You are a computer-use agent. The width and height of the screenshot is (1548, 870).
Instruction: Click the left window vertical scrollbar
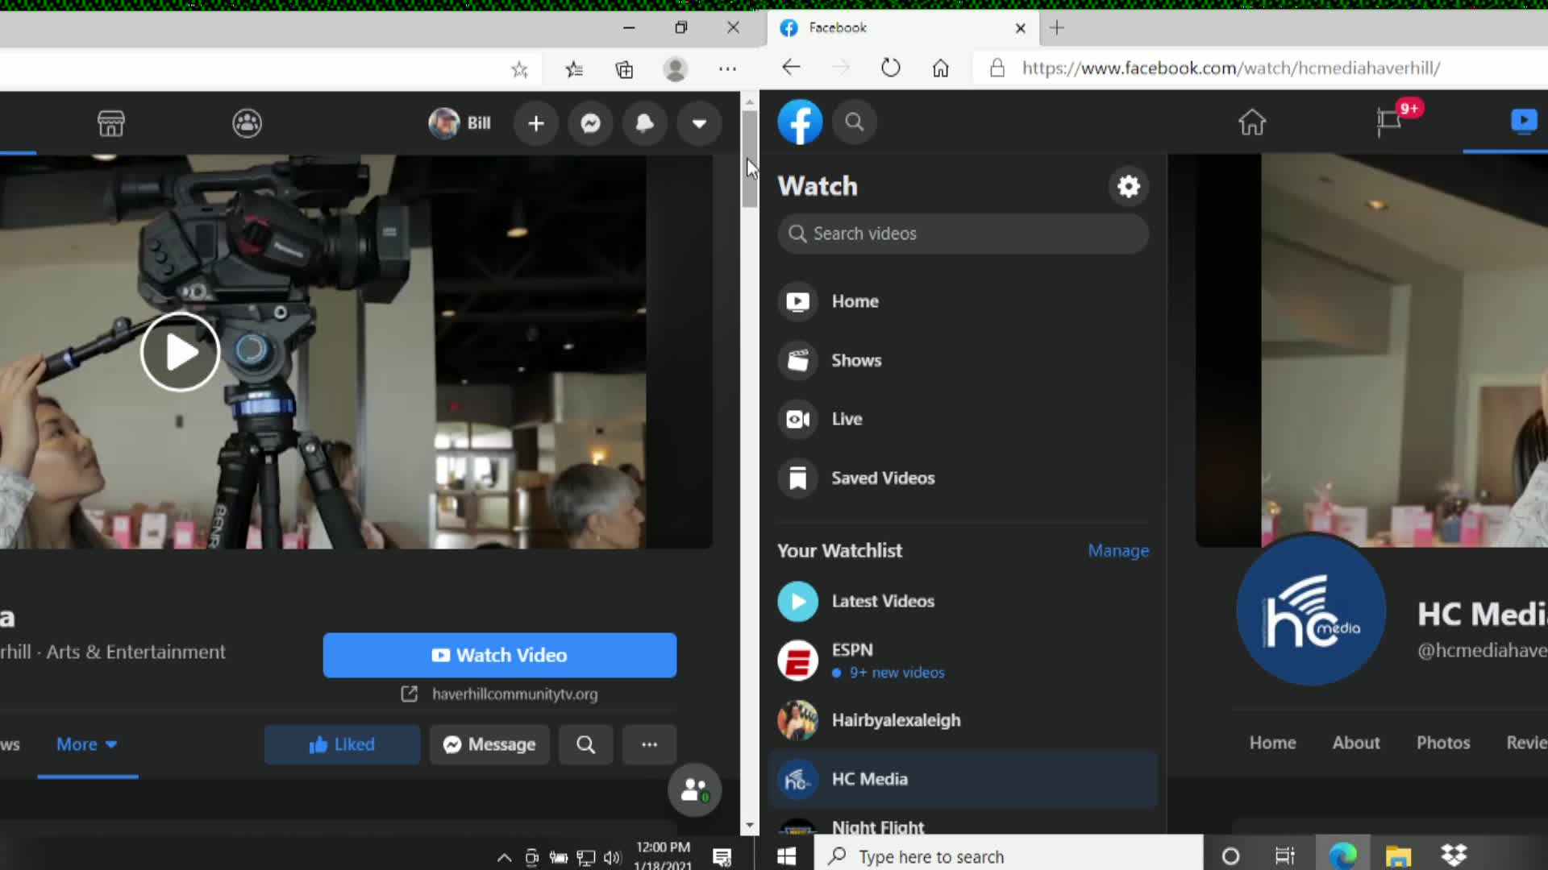point(750,159)
